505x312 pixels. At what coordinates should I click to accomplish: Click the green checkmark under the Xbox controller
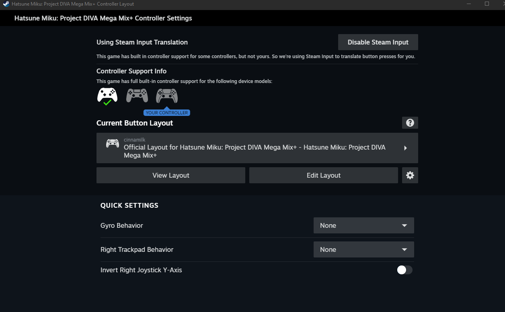point(107,103)
